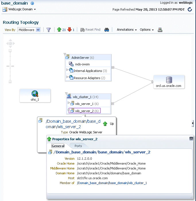Click the AdminServer server icon

tap(67, 57)
